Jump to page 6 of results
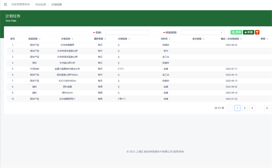This screenshot has width=272, height=168. (267, 108)
